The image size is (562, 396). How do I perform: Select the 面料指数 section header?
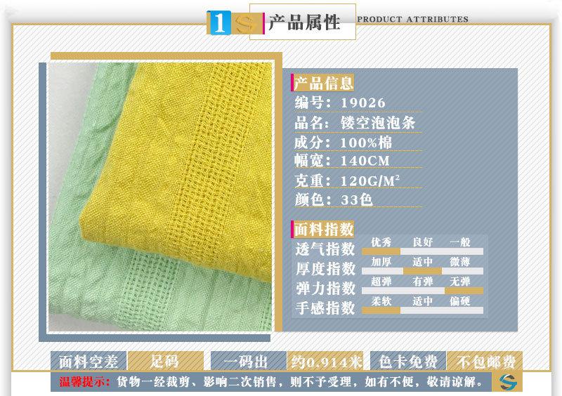click(323, 230)
